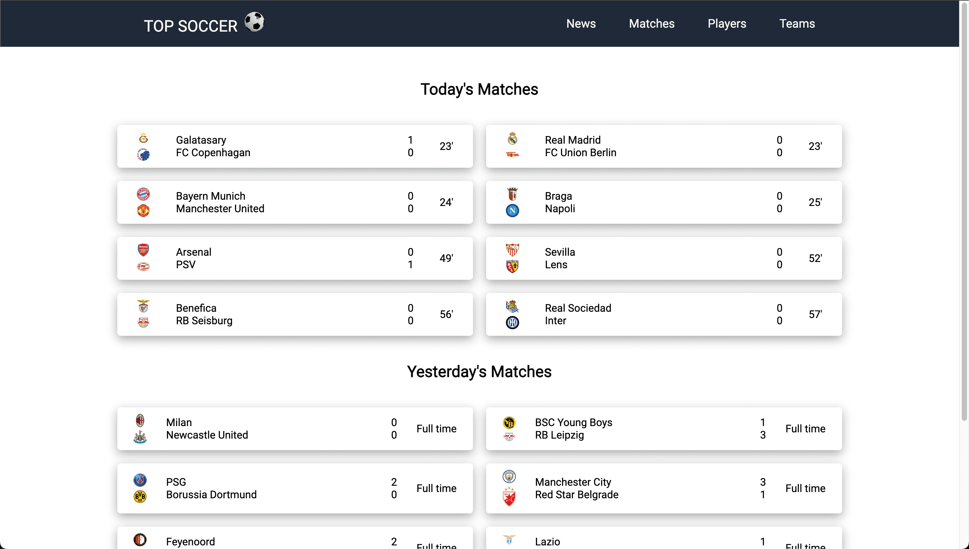Open the Matches menu item

click(652, 23)
